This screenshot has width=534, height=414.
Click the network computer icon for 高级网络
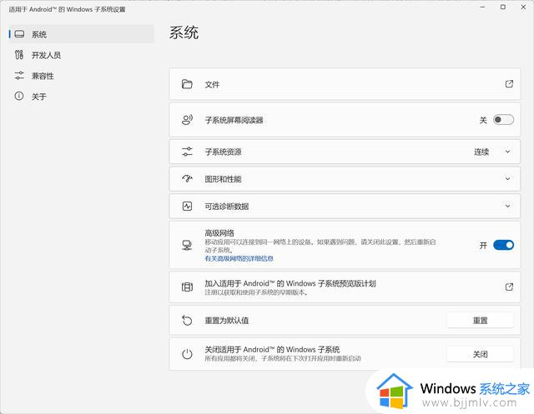click(x=187, y=245)
